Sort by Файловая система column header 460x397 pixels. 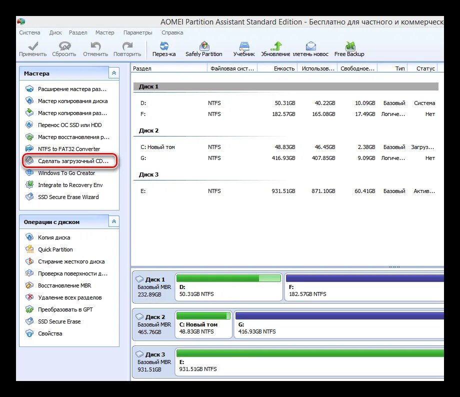232,68
